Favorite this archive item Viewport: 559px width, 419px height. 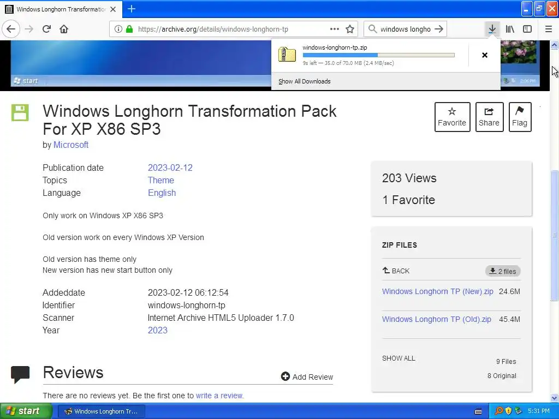[452, 117]
